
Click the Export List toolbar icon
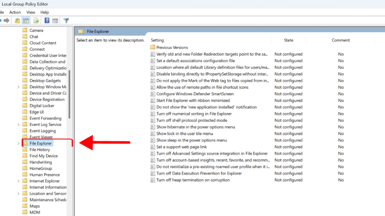click(36, 21)
